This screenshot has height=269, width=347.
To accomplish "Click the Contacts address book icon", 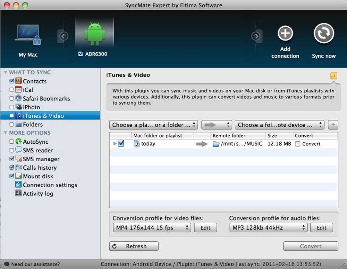I will point(18,81).
